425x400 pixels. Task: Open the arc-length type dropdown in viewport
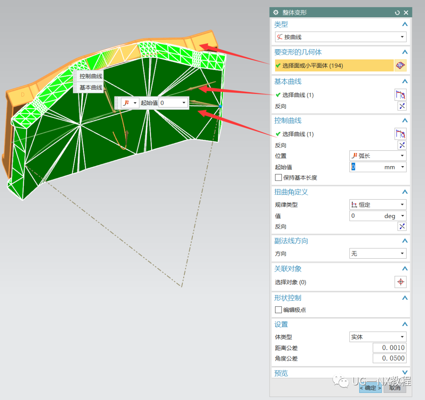130,103
